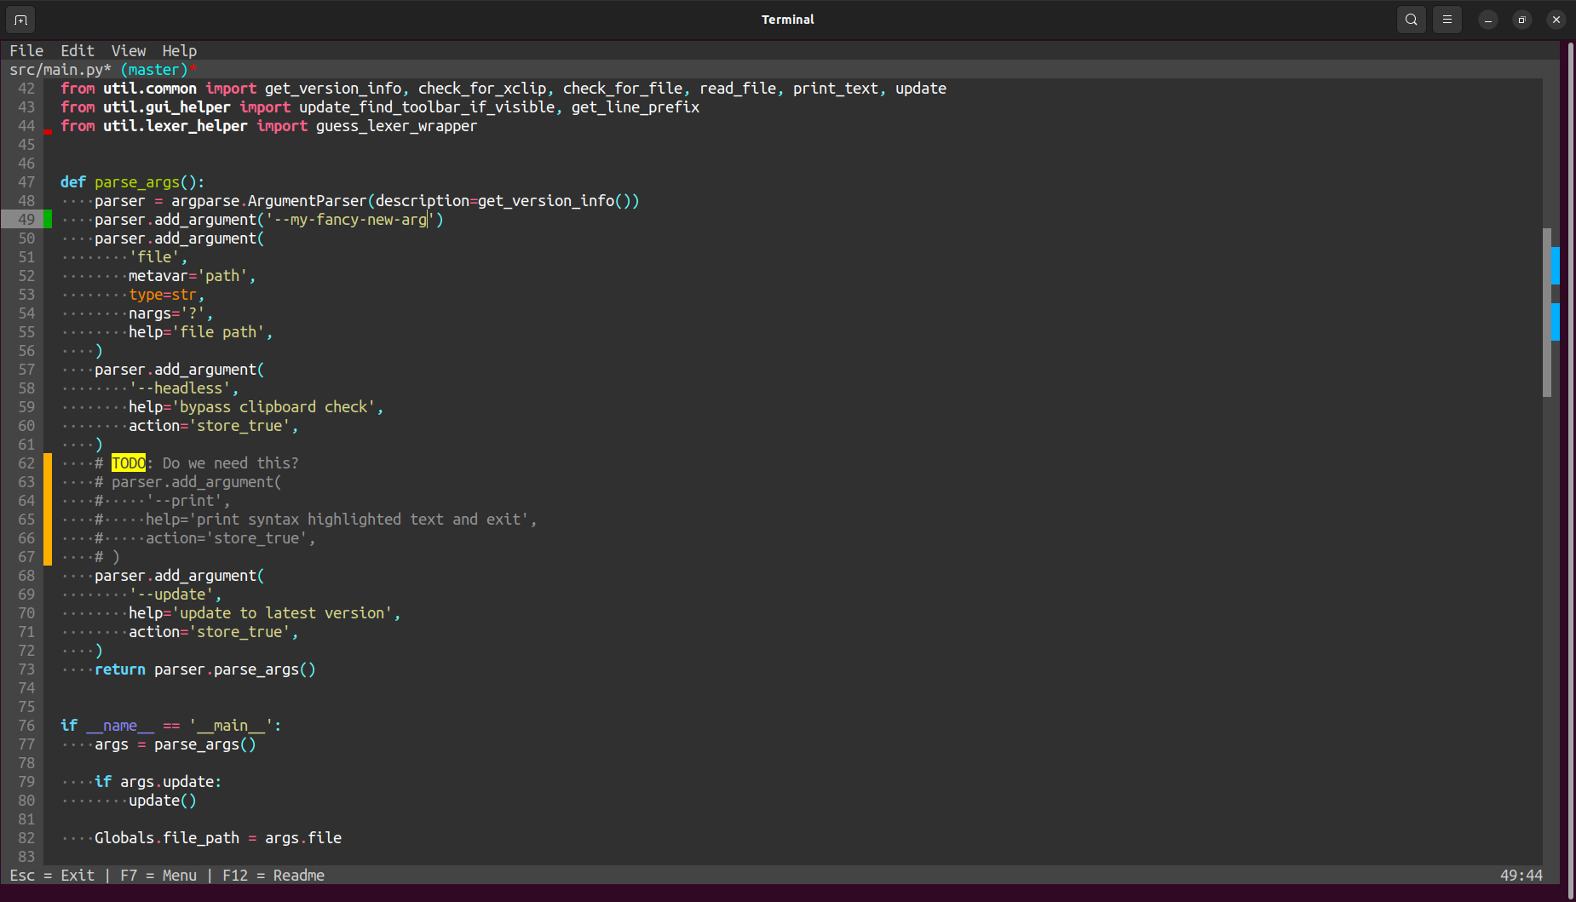Click the red deletion marker at line 44
This screenshot has width=1576, height=902.
click(48, 131)
